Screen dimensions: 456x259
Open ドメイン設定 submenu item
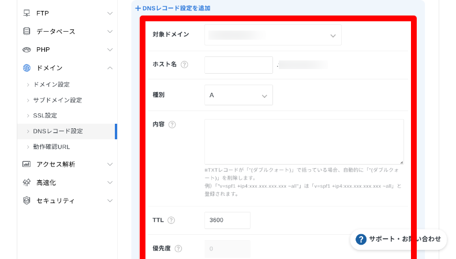51,85
